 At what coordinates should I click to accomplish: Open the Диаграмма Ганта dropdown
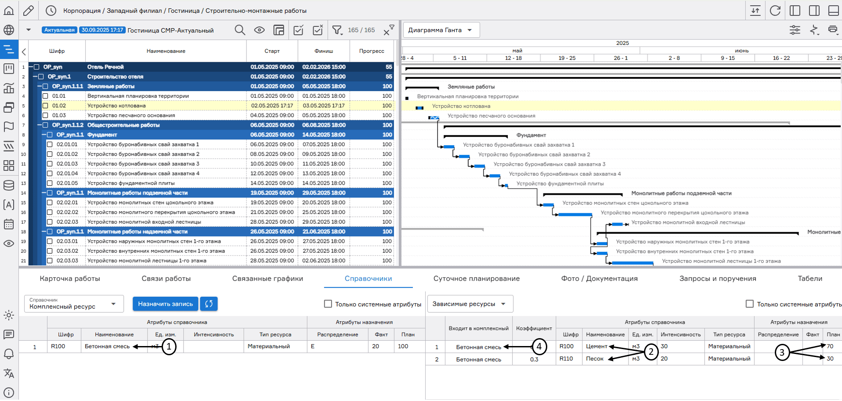[441, 30]
